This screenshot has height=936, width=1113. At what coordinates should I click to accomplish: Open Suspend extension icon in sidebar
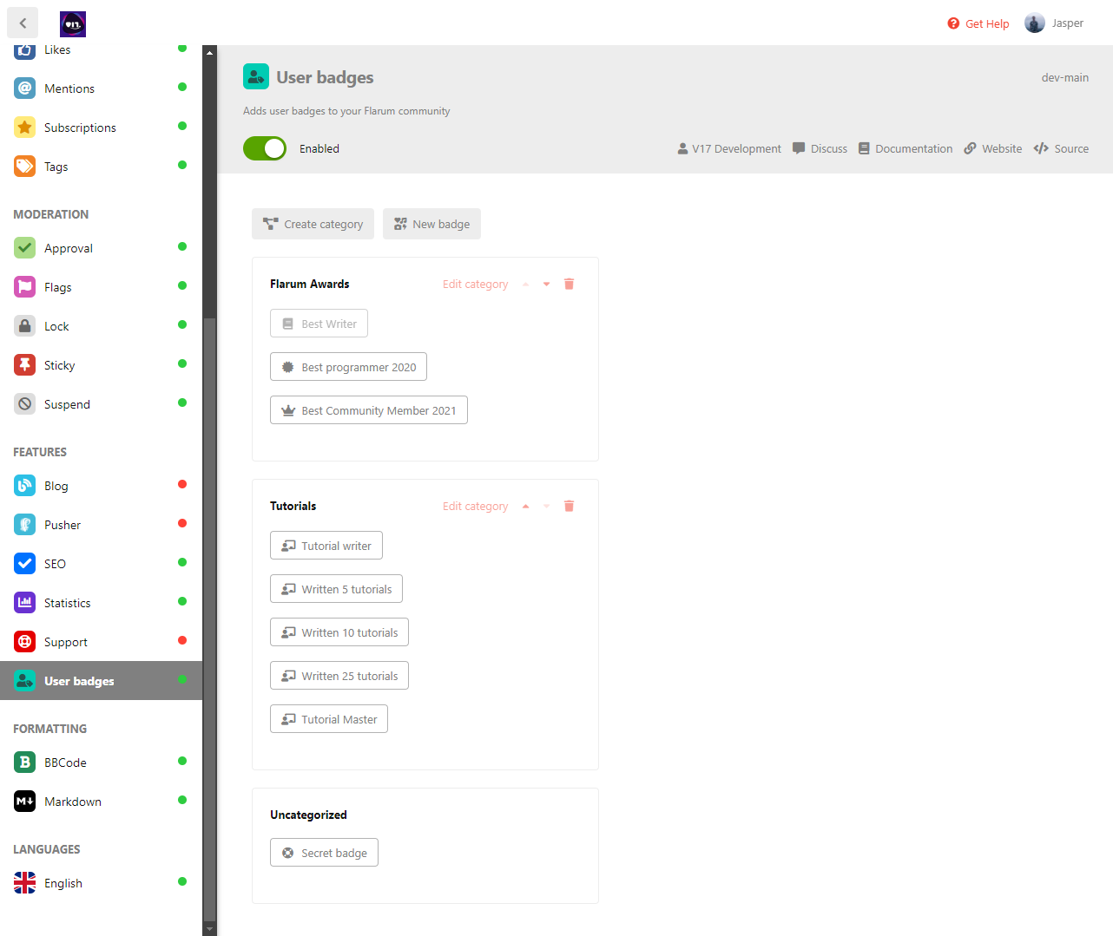coord(25,404)
